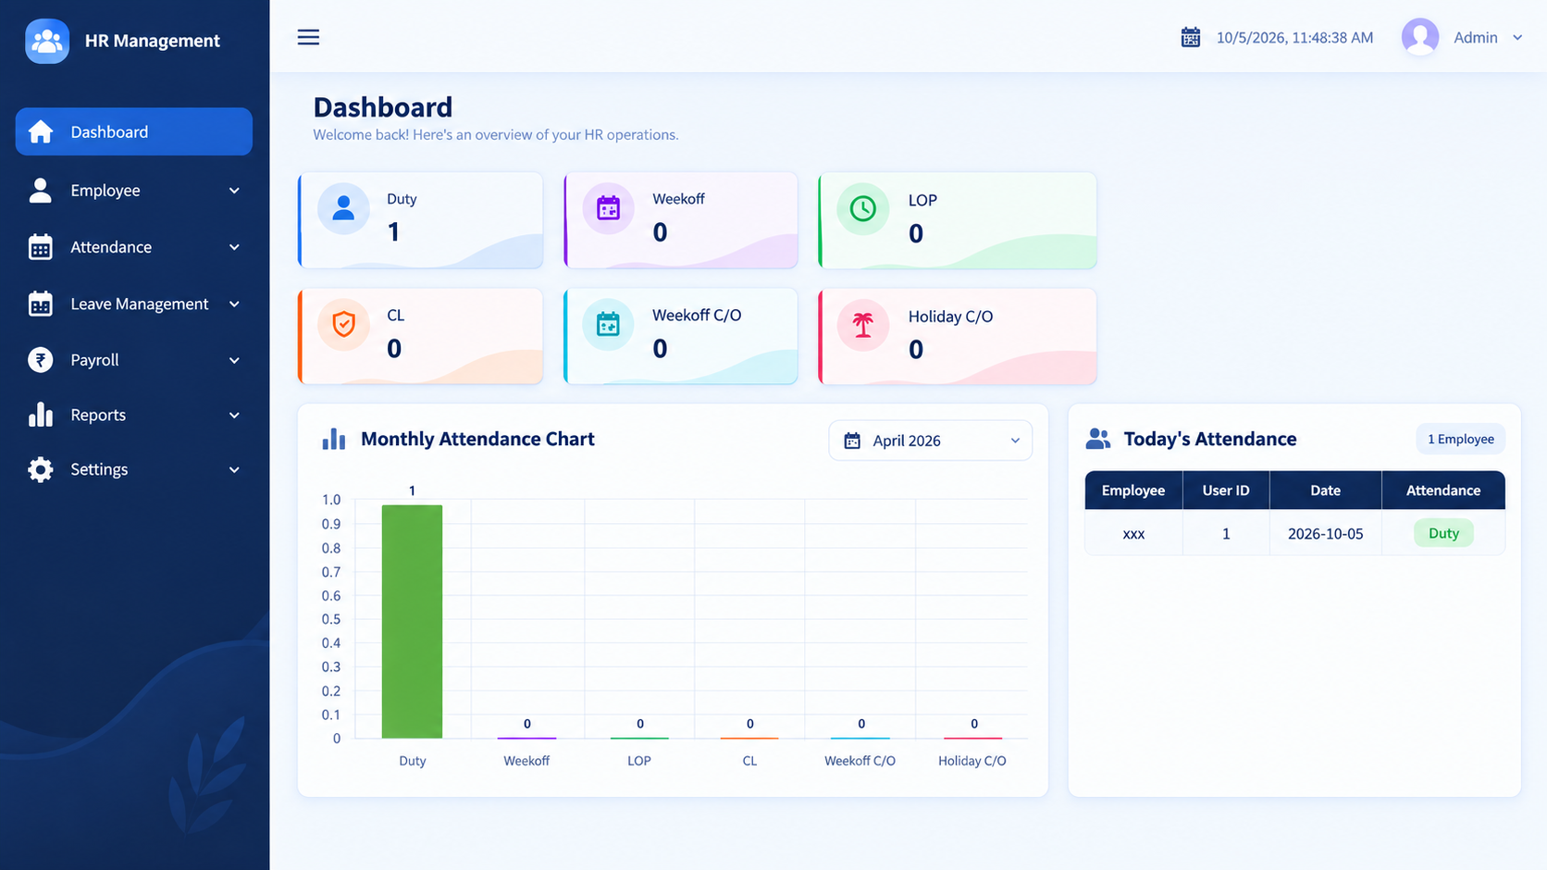Expand the Settings menu chevron
Image resolution: width=1547 pixels, height=870 pixels.
tap(234, 470)
